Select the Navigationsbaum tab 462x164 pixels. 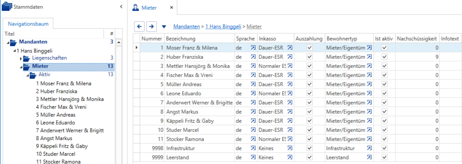point(28,24)
